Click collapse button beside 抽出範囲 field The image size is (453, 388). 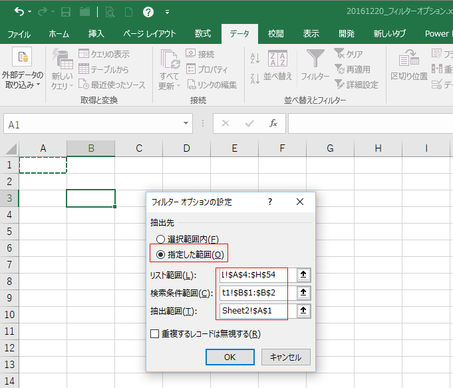coord(303,310)
